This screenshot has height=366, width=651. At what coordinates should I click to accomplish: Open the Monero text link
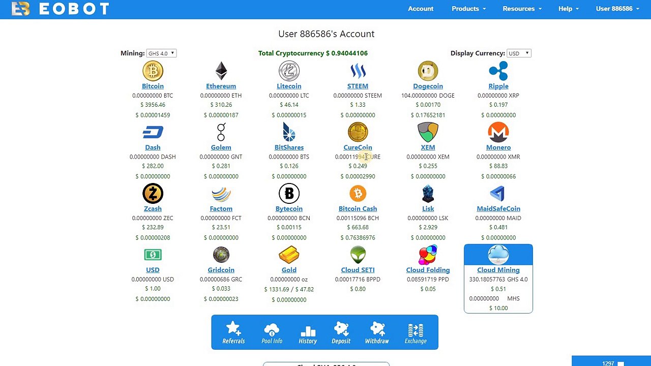[498, 147]
